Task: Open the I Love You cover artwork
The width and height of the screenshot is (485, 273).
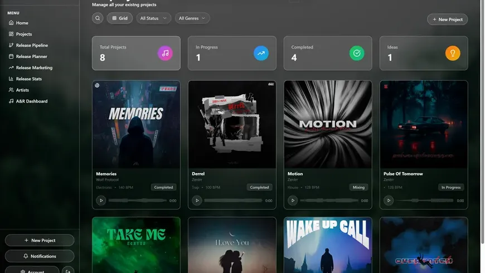Action: click(232, 245)
